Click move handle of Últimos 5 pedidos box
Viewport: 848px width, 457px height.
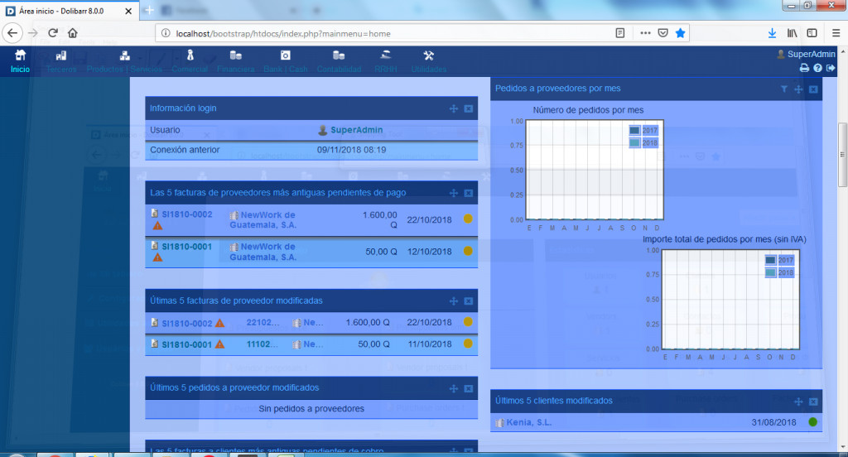coord(454,388)
